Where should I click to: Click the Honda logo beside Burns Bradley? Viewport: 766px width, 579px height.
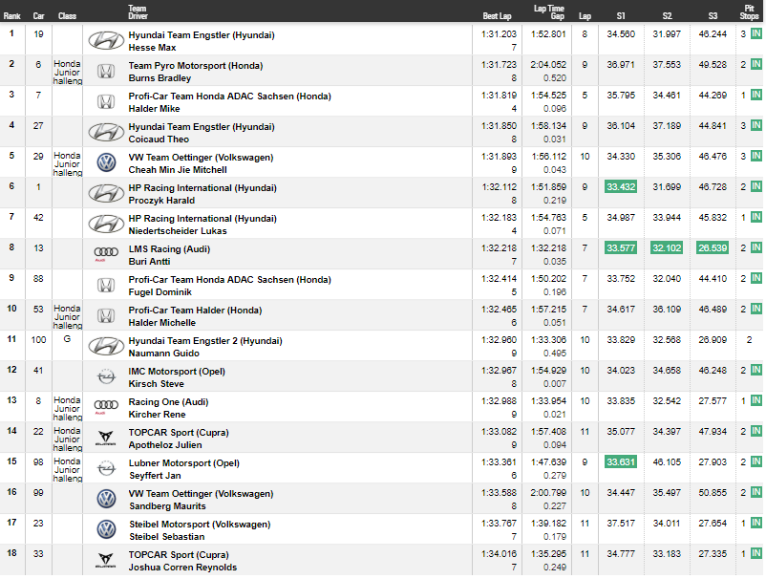[106, 72]
